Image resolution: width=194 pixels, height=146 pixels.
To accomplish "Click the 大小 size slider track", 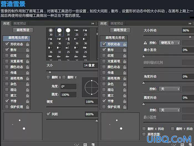I will [72, 71].
